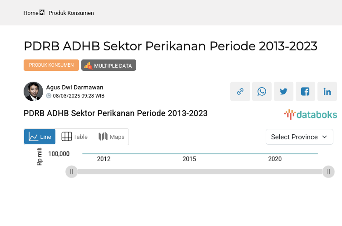Click the 2012 label on the chart axis
This screenshot has width=342, height=226.
[x=104, y=159]
